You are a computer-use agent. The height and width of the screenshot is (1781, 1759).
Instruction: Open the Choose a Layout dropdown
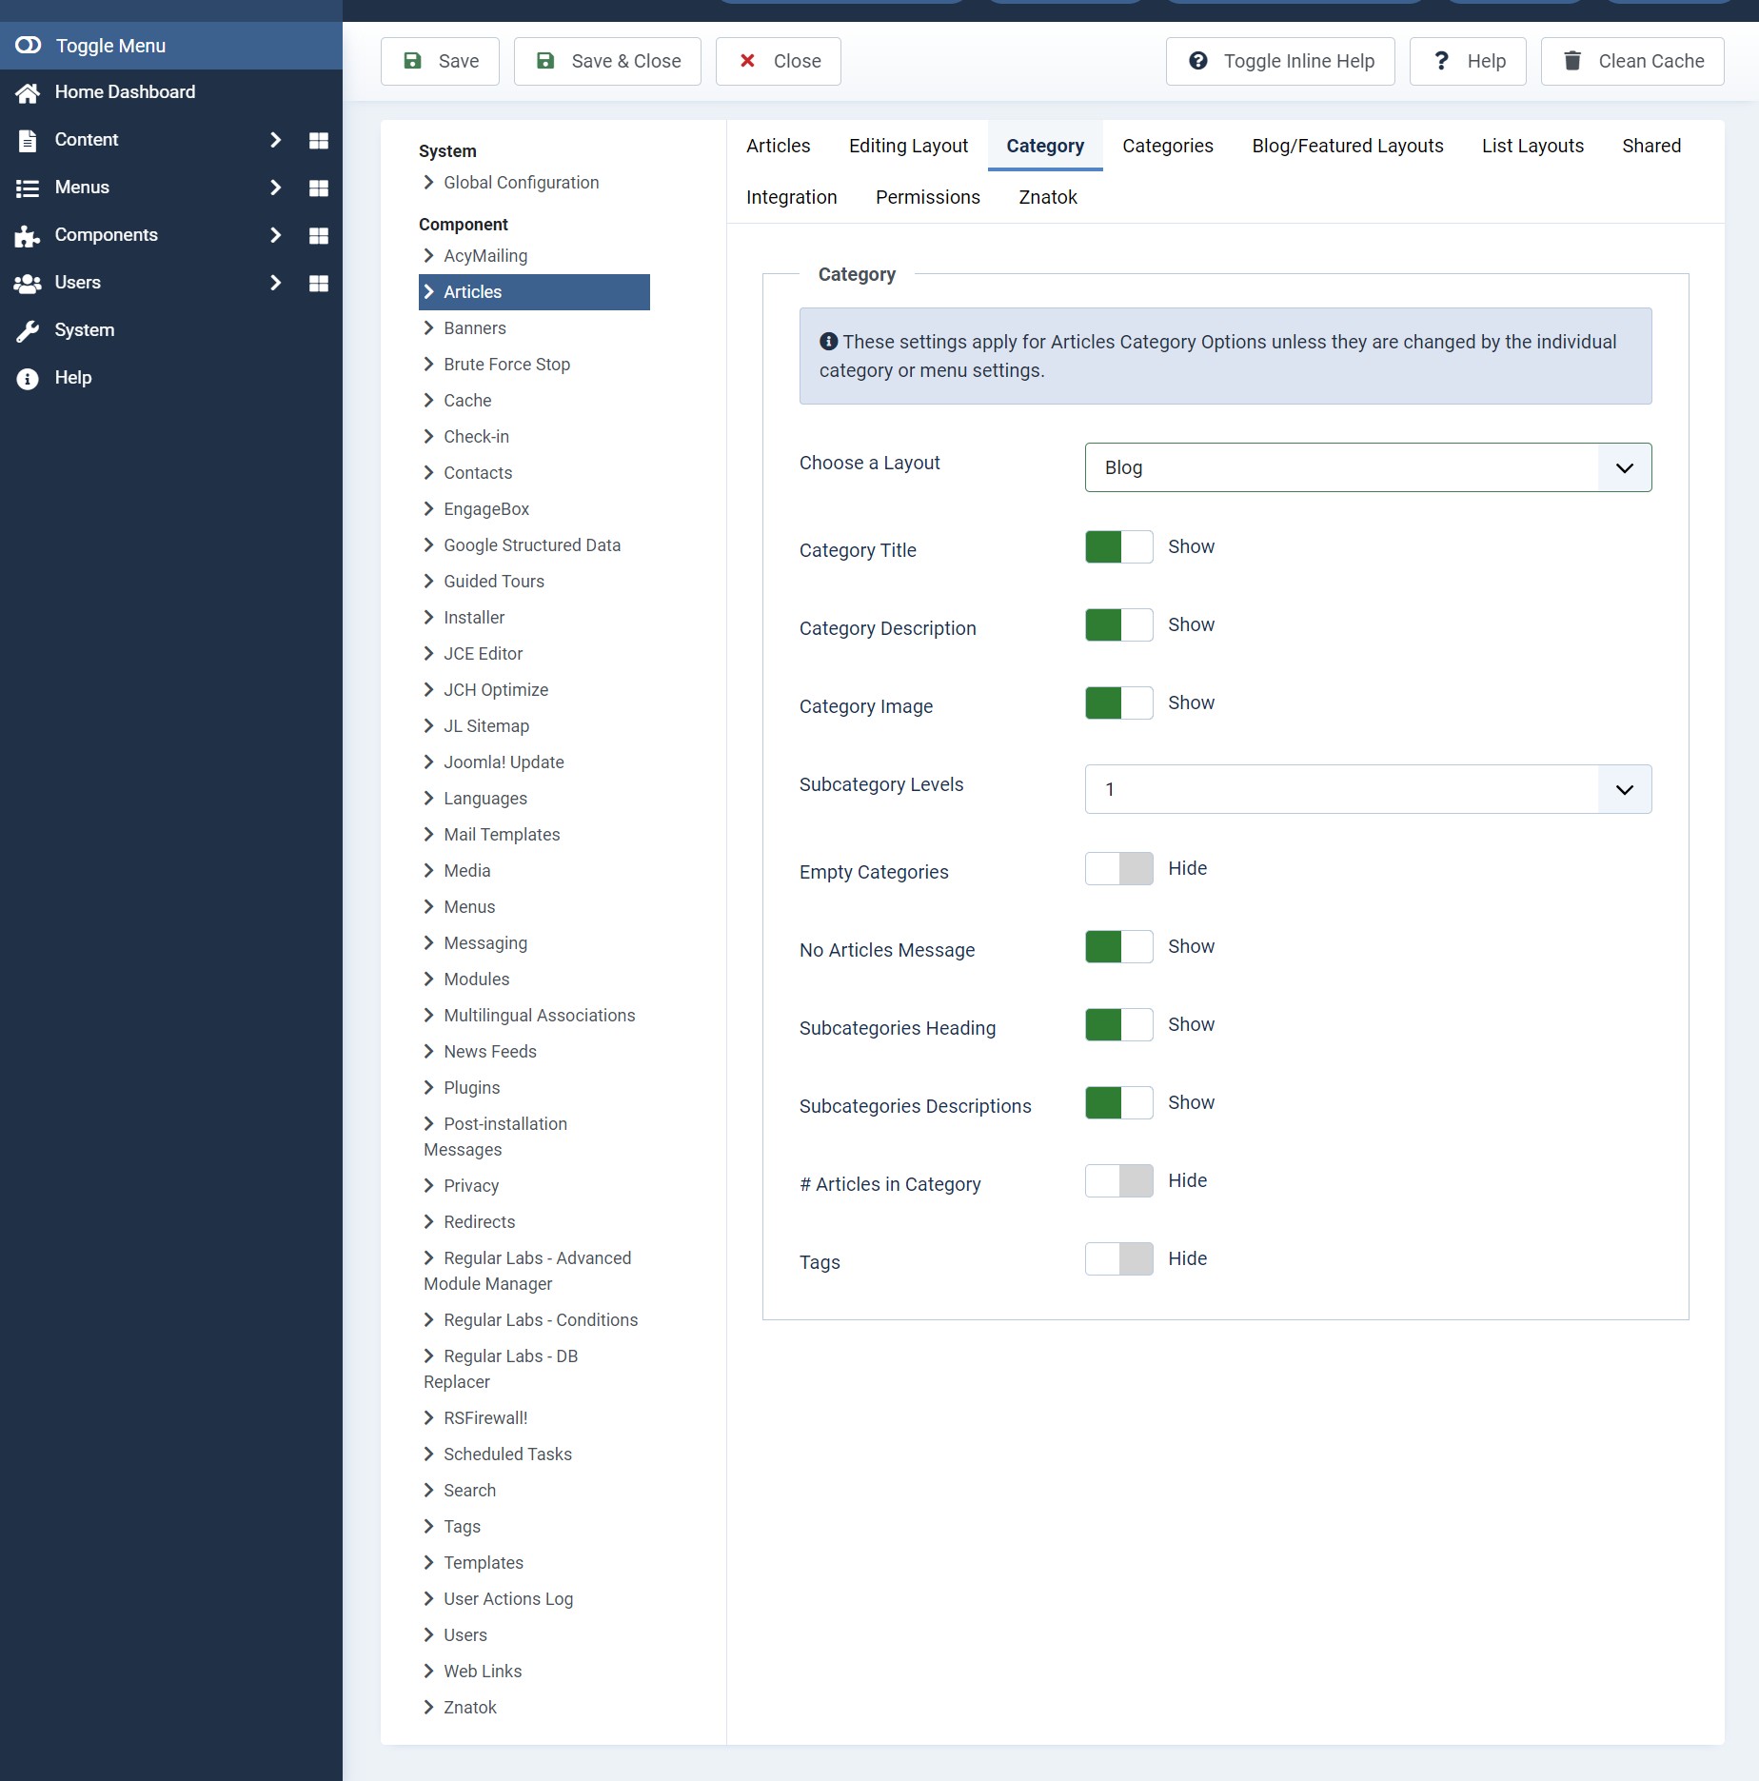1367,467
